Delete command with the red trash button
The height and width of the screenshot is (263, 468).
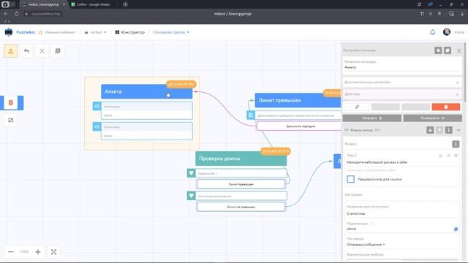point(446,107)
